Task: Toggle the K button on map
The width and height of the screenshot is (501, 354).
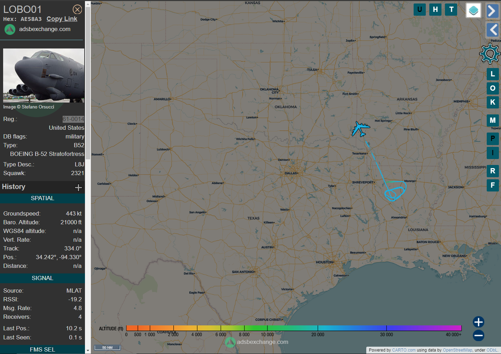Action: (x=493, y=102)
